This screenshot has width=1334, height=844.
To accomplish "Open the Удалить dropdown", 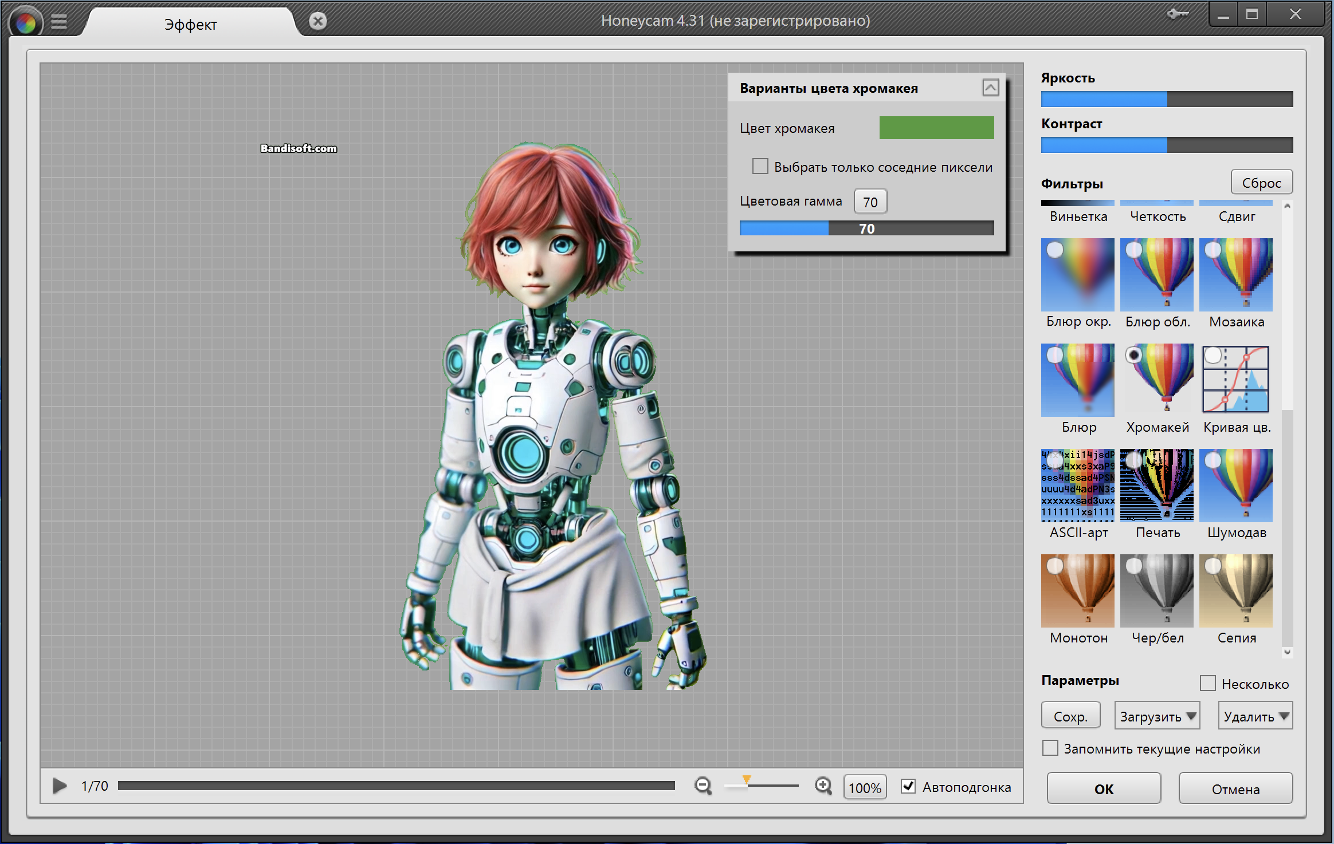I will tap(1255, 716).
